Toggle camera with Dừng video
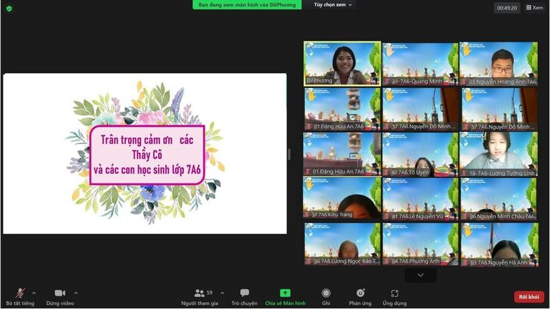This screenshot has height=309, width=550. point(60,296)
